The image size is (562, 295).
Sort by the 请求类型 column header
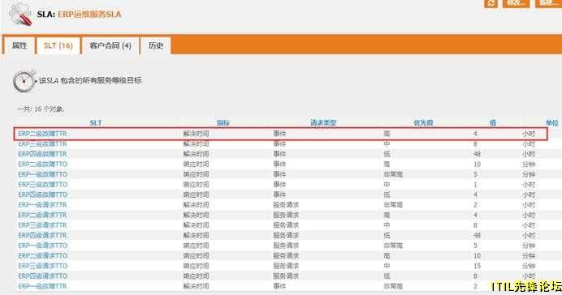click(x=323, y=123)
